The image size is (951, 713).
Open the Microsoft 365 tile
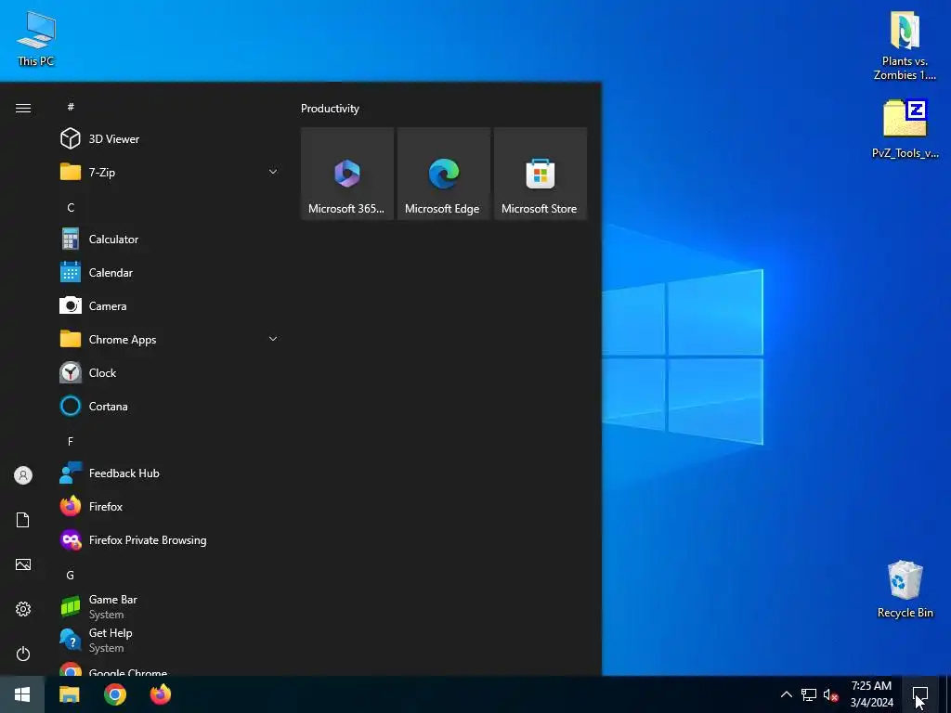[347, 174]
